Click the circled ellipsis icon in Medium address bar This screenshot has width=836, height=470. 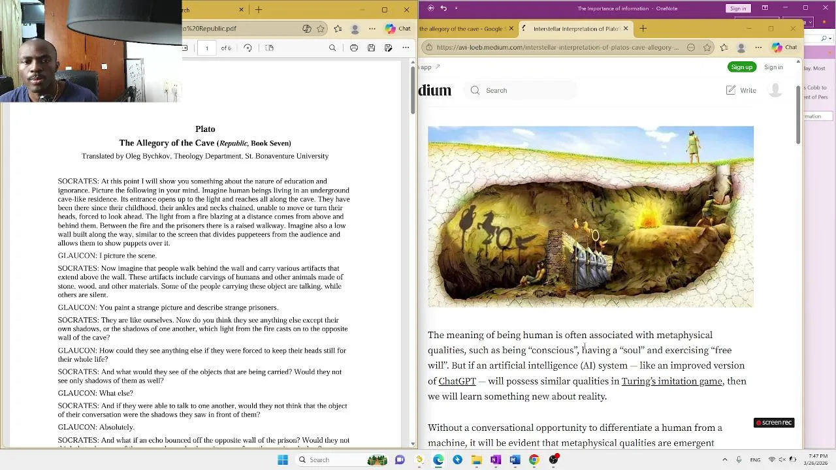click(x=691, y=48)
